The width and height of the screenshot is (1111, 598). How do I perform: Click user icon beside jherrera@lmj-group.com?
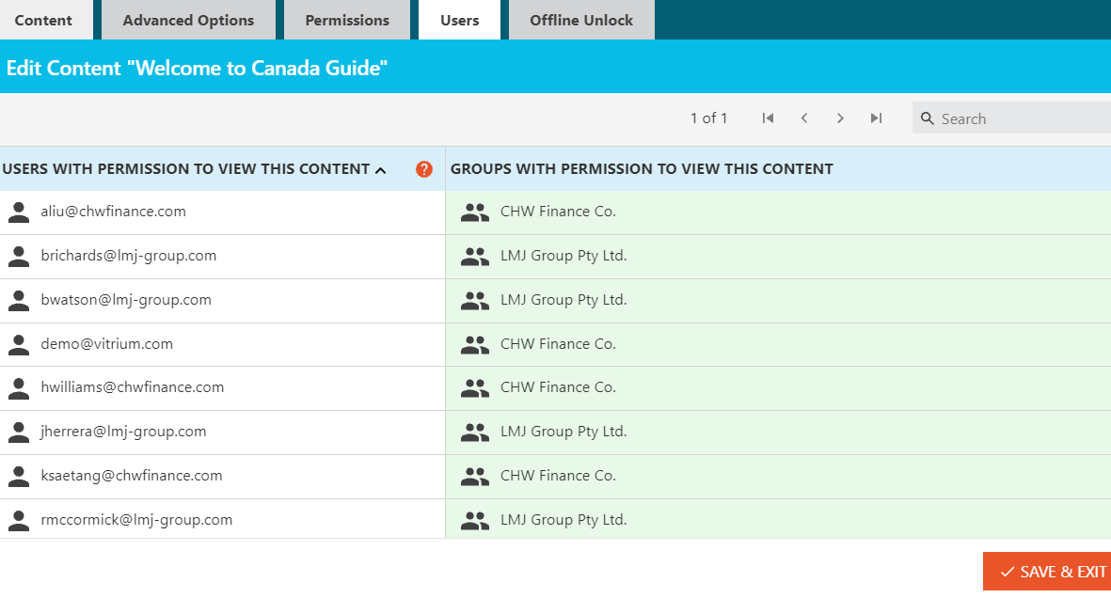click(19, 433)
